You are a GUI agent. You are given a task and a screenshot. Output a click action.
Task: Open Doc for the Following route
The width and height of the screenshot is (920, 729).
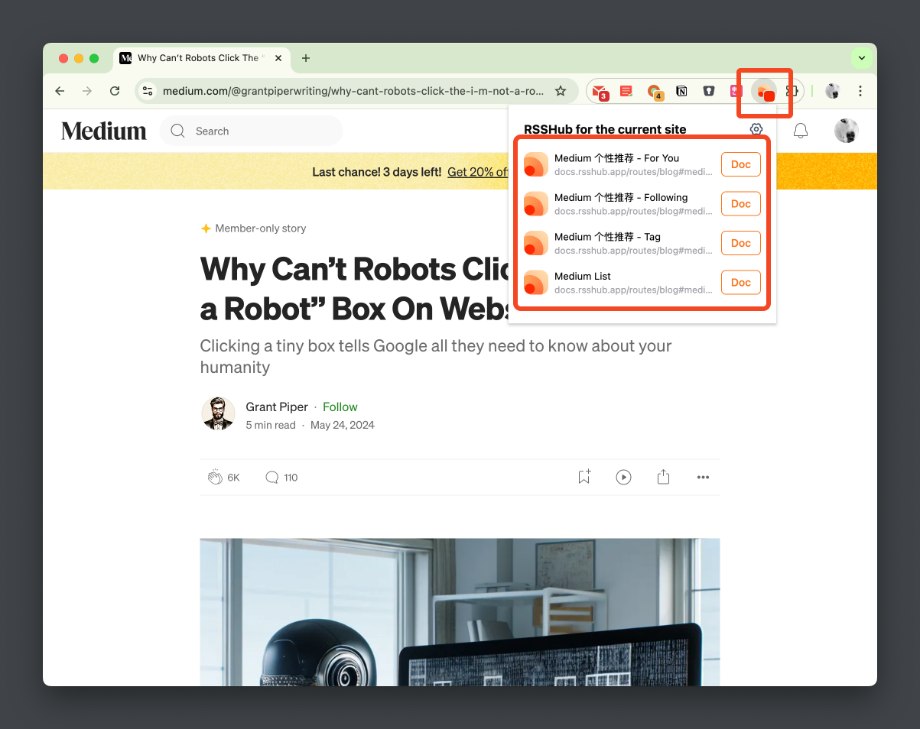point(741,203)
